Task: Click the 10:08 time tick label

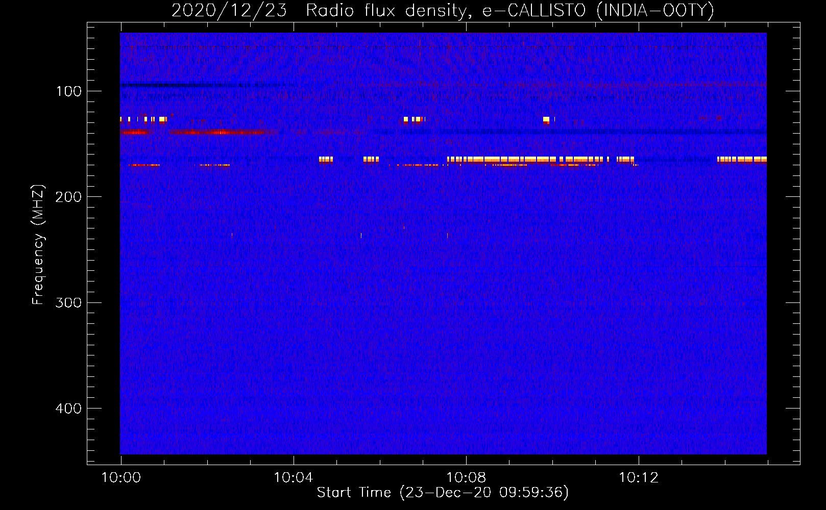Action: click(466, 478)
